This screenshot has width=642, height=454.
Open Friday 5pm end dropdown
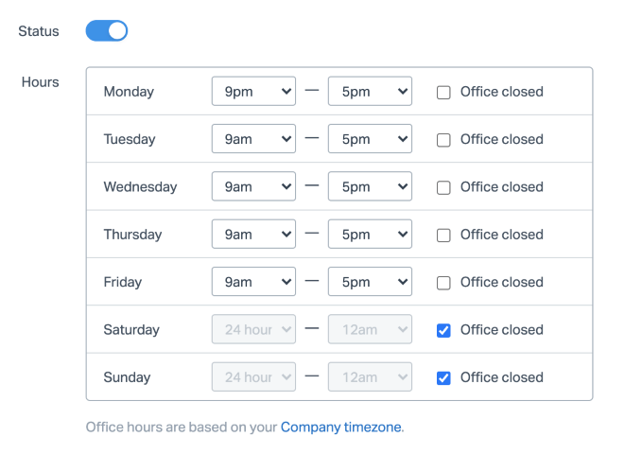370,282
